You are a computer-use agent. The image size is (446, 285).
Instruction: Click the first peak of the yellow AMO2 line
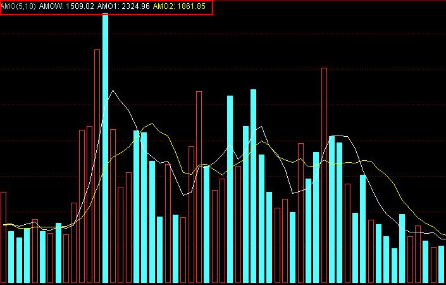pos(152,123)
